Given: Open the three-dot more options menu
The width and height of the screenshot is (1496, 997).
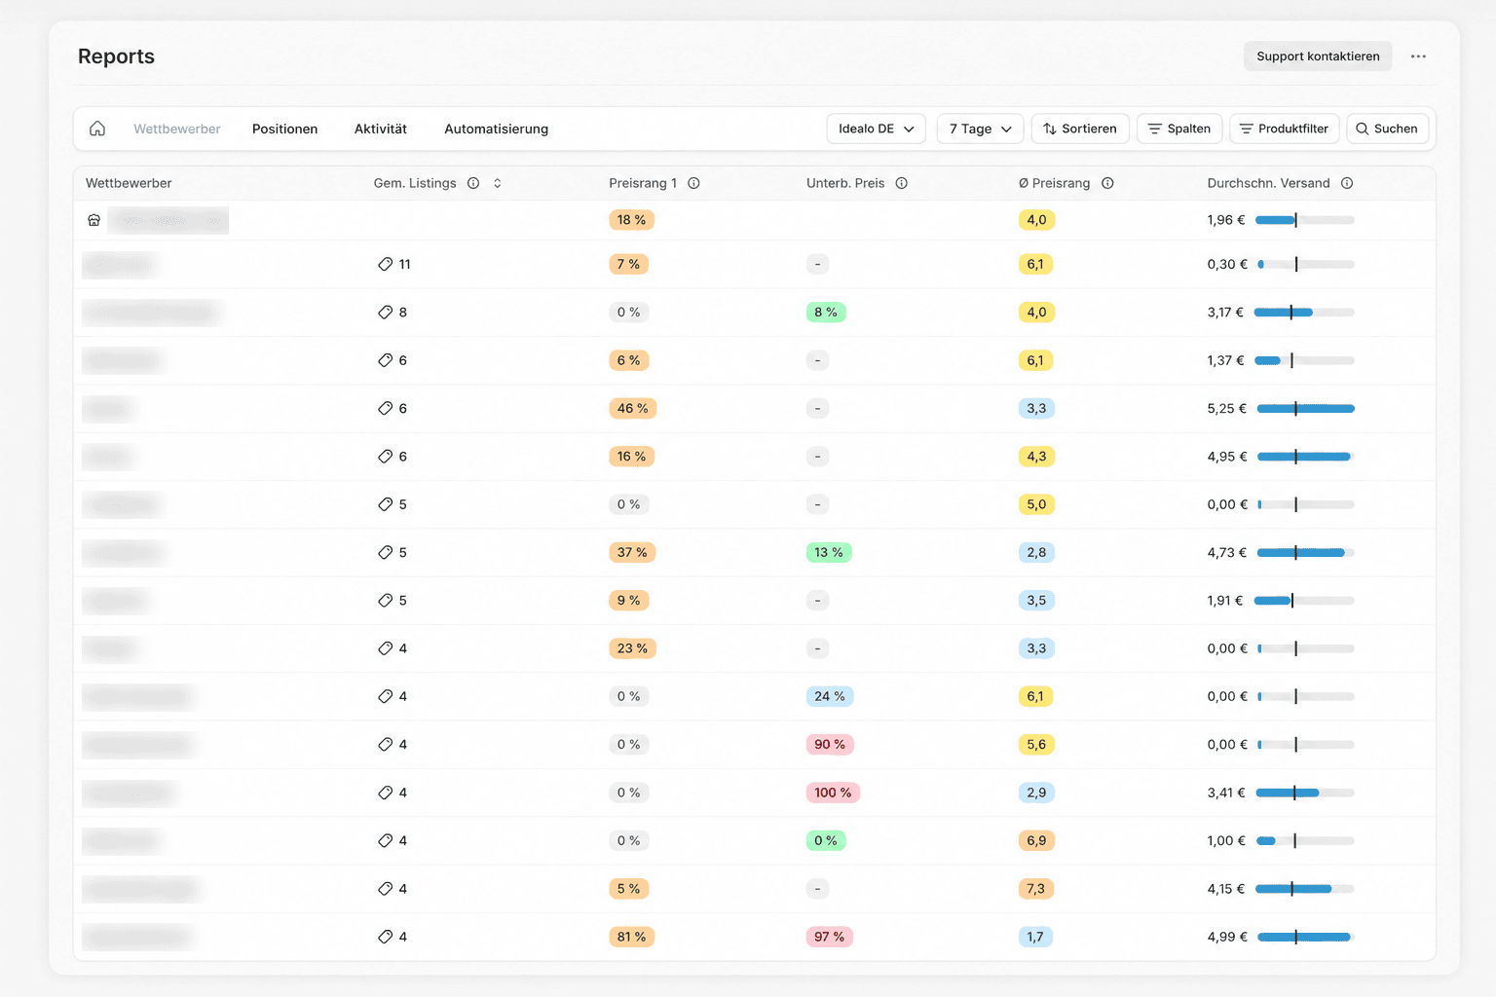Looking at the screenshot, I should [x=1418, y=56].
